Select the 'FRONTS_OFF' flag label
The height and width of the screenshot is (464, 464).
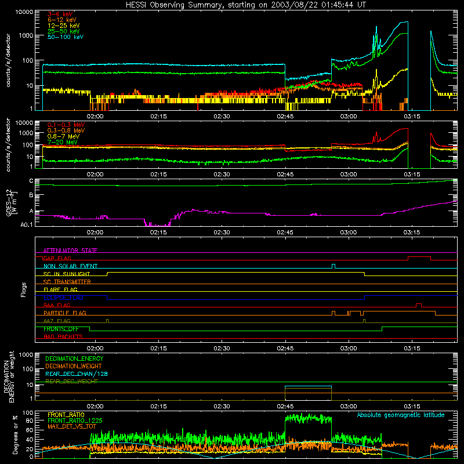click(61, 329)
